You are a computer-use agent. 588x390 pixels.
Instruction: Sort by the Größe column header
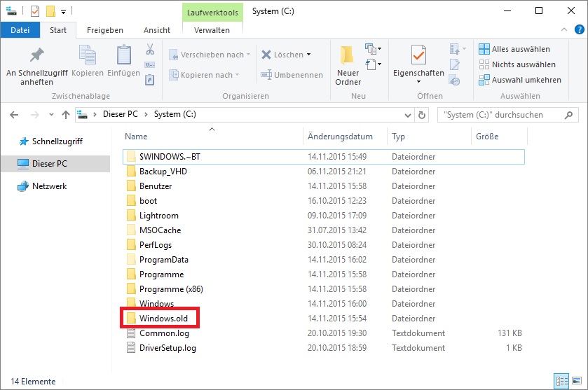tap(499, 137)
